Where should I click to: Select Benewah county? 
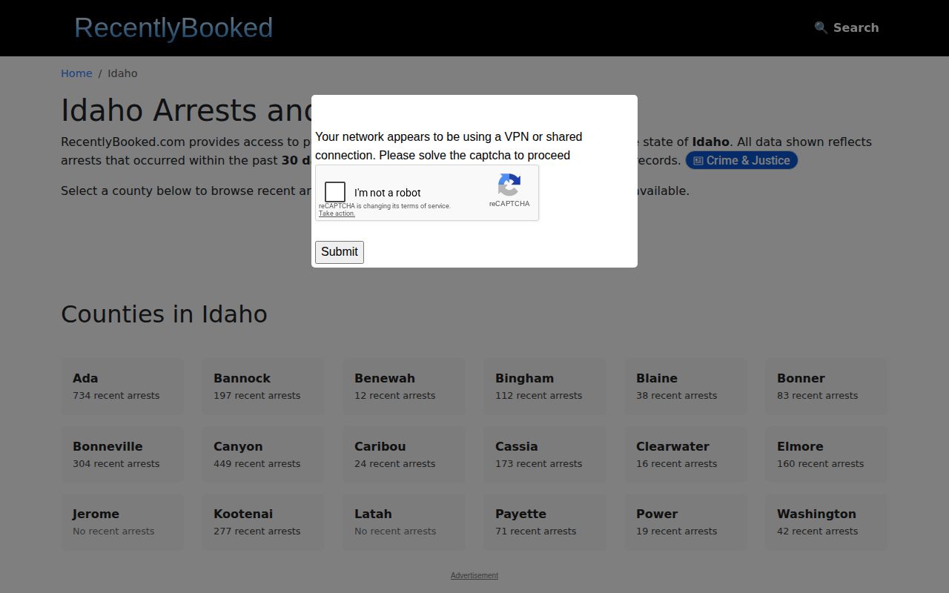tap(404, 386)
